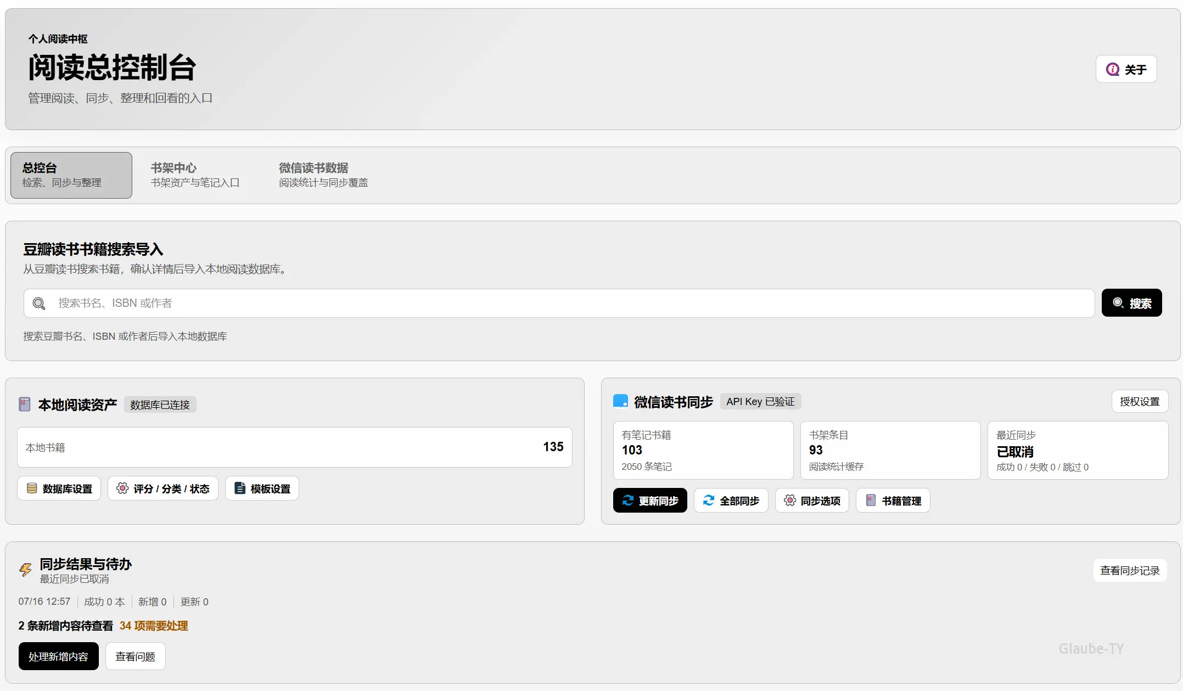Click the 授权设置 button
Image resolution: width=1183 pixels, height=691 pixels.
1140,402
